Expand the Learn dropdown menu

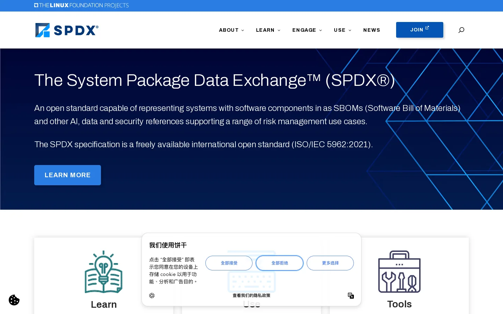[268, 30]
